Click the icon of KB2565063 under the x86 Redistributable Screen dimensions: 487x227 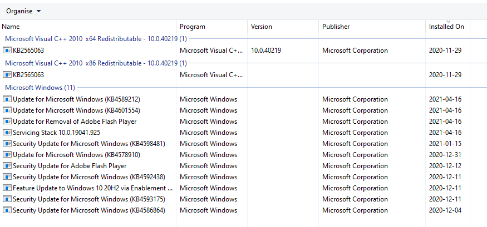pos(7,74)
